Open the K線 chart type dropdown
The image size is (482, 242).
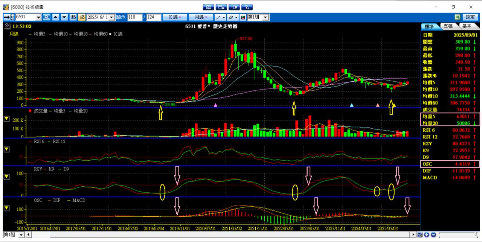[175, 17]
